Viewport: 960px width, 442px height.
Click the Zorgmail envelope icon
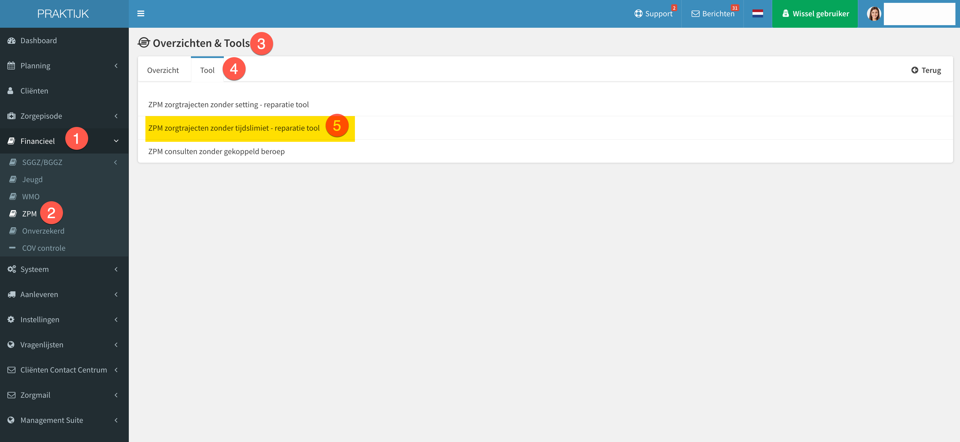pyautogui.click(x=11, y=395)
